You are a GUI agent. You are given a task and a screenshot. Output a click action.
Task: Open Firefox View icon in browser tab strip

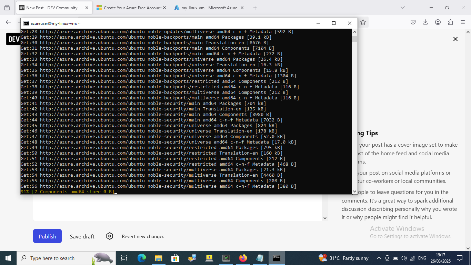[7, 8]
